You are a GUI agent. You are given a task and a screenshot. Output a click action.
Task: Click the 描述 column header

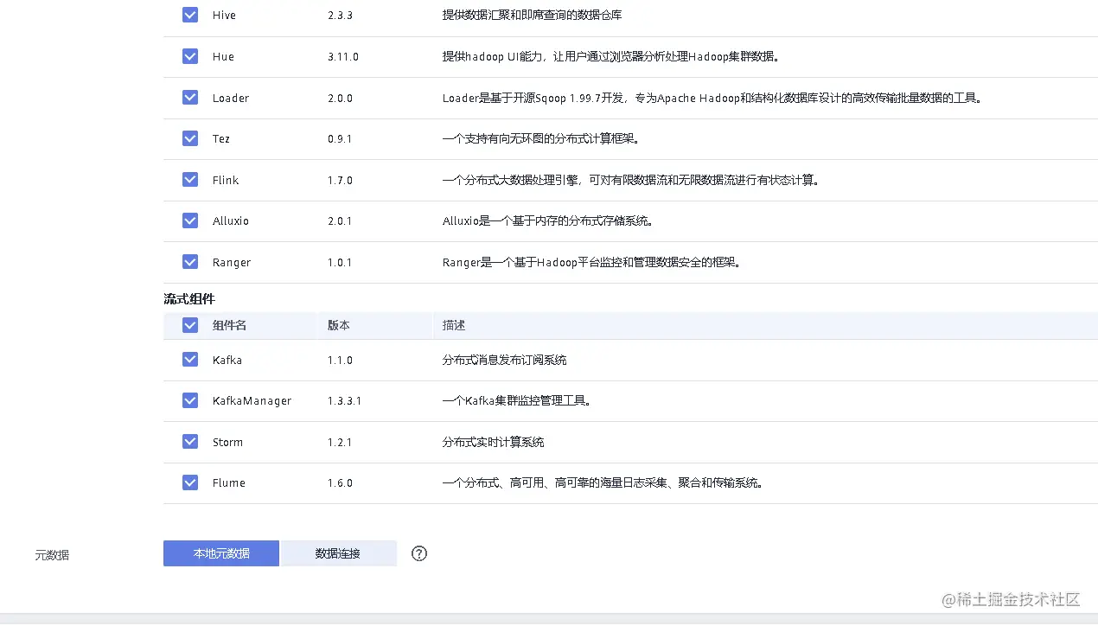pyautogui.click(x=454, y=325)
